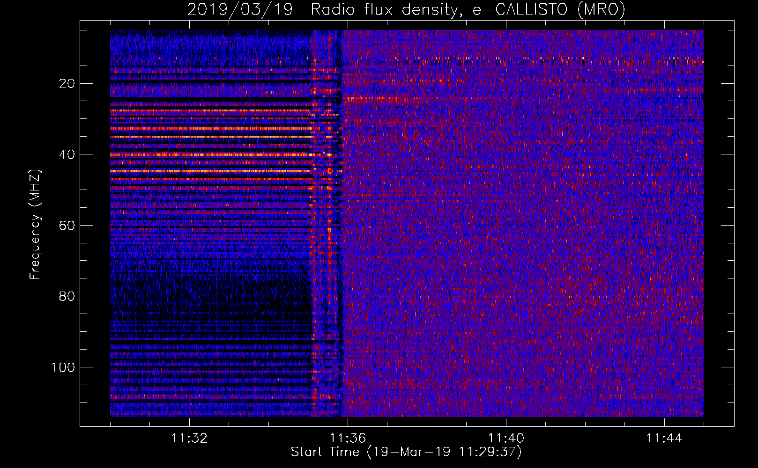Screen dimensions: 758x468
Task: Click the 11:36 time tick label
Action: (x=348, y=439)
